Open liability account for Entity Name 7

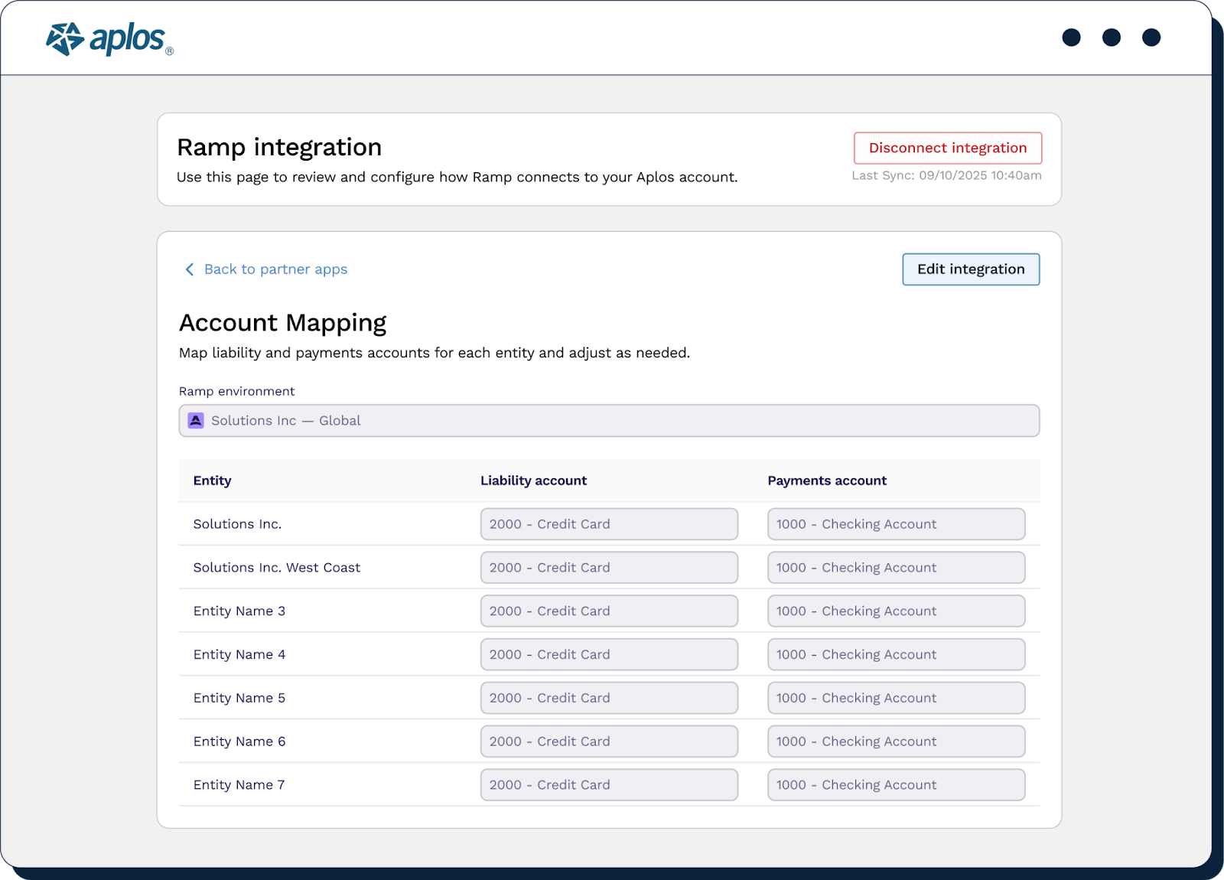tap(609, 785)
